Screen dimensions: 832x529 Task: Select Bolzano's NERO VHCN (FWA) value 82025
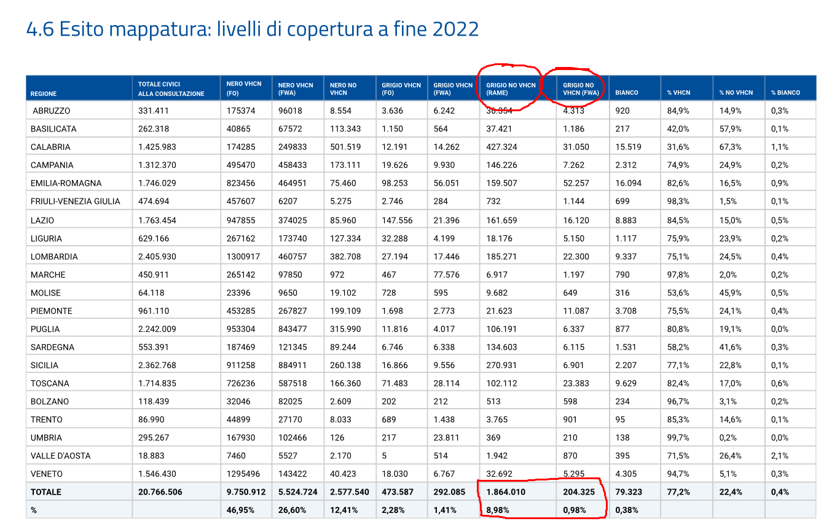(x=291, y=401)
